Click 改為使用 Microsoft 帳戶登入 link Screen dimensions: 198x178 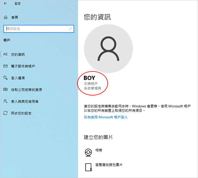106,117
